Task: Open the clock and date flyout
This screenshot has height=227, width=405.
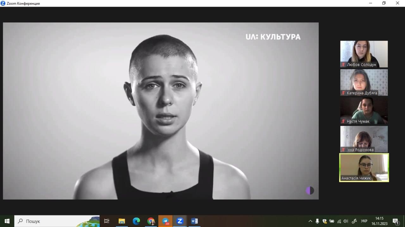Action: 379,221
